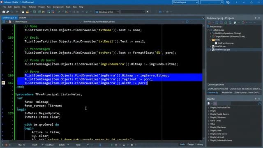Open the File menu

[x=4, y=7]
